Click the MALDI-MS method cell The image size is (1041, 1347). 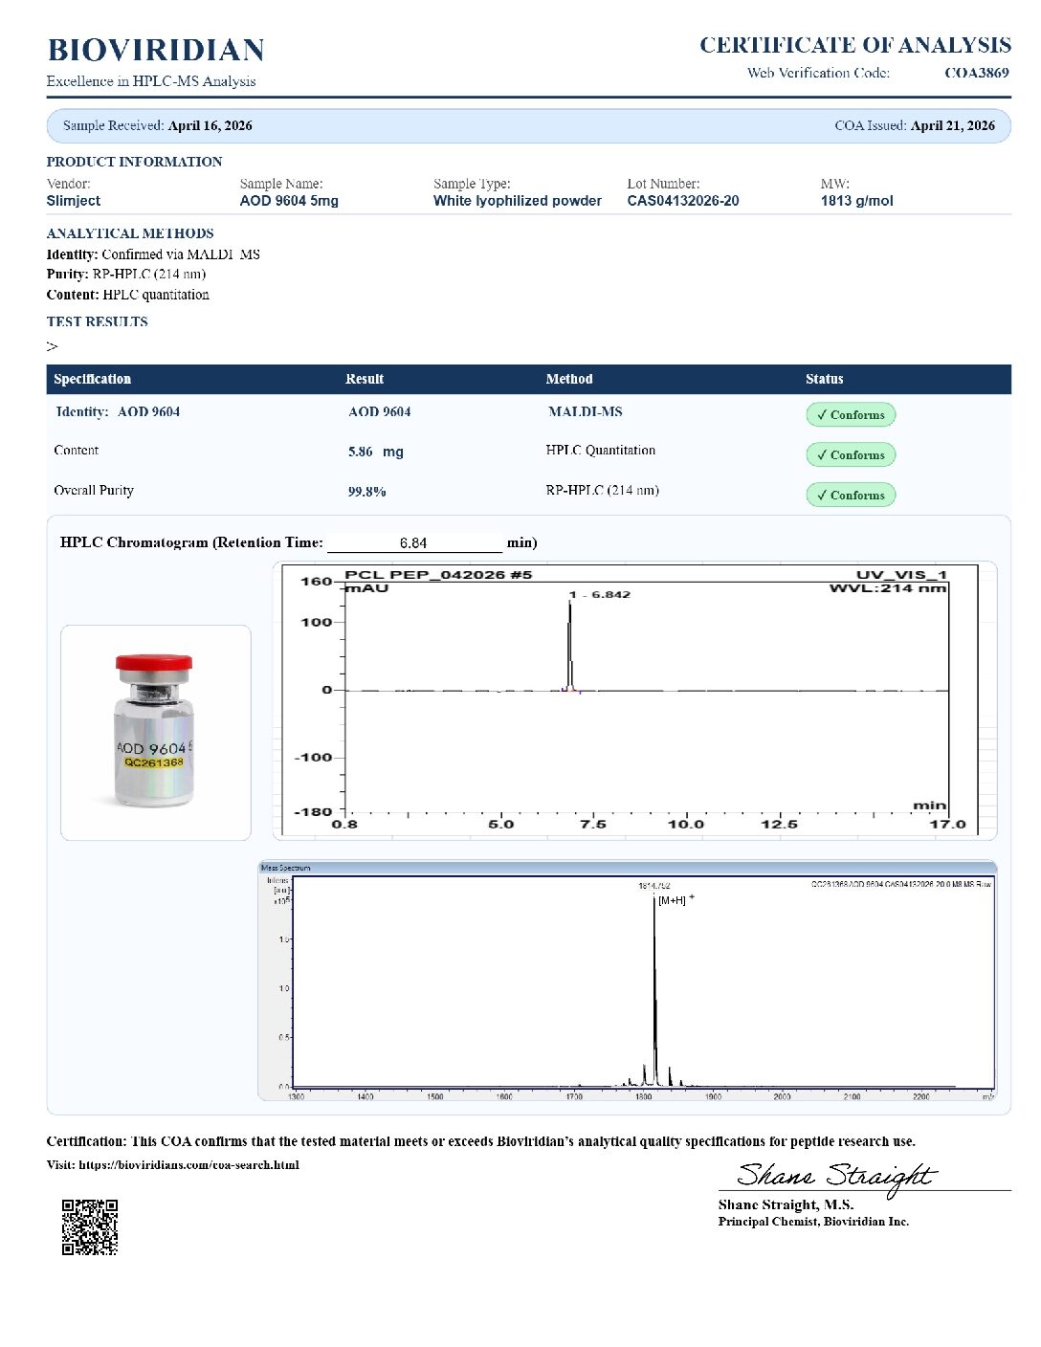click(x=586, y=411)
